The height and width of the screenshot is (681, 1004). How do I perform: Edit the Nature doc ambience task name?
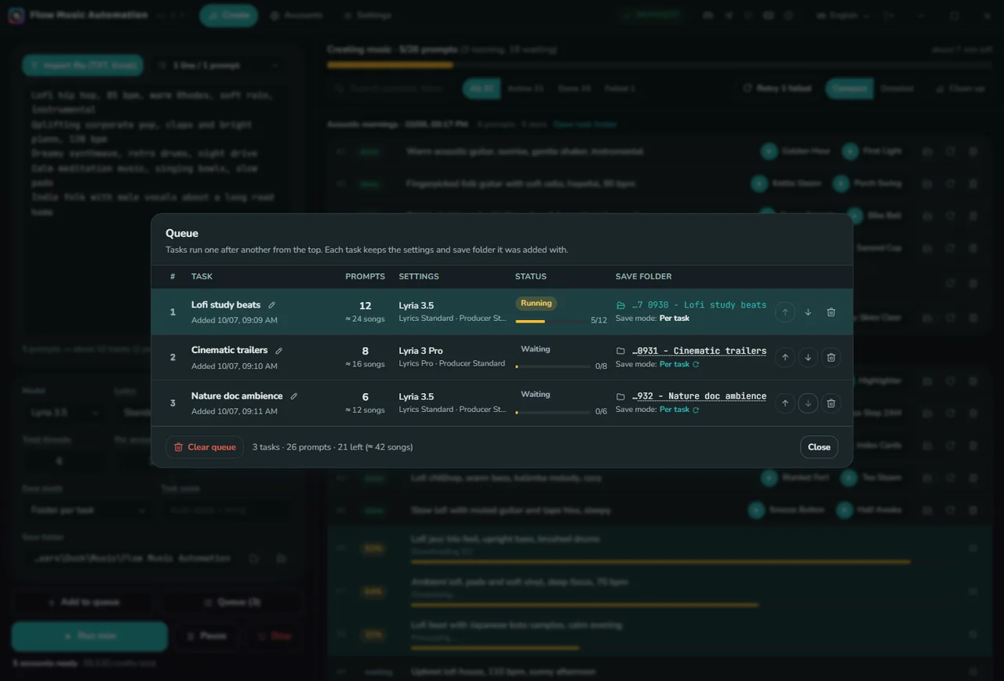tap(294, 396)
